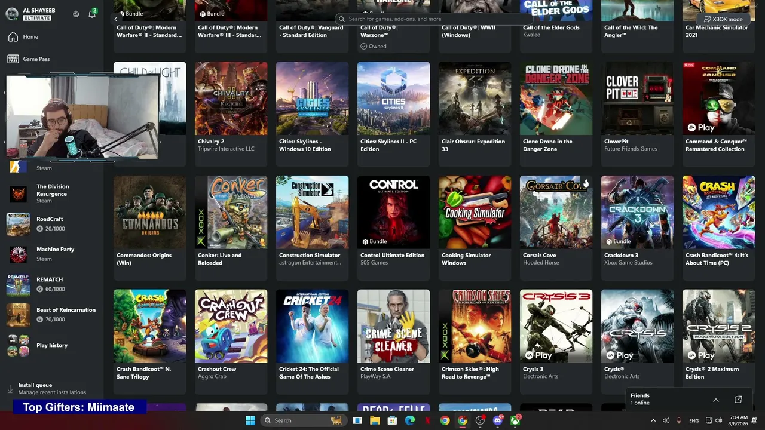Image resolution: width=765 pixels, height=430 pixels.
Task: Click the taskbar Search box
Action: point(304,420)
